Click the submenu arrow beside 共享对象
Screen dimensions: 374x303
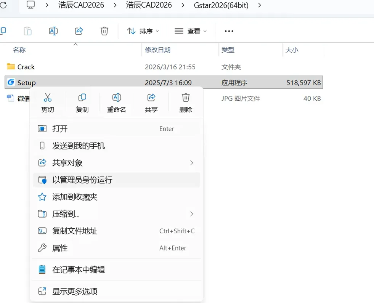point(191,163)
